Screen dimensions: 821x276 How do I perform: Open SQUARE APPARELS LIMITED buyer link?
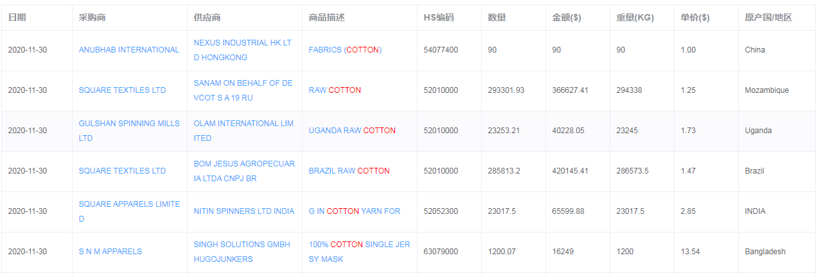coord(129,211)
